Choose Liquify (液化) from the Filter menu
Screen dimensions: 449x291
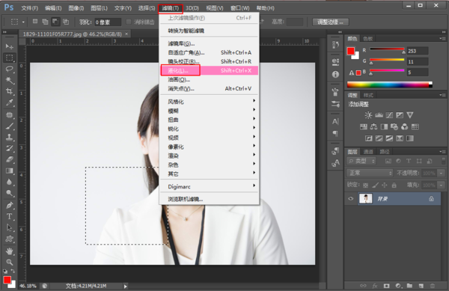click(x=210, y=70)
